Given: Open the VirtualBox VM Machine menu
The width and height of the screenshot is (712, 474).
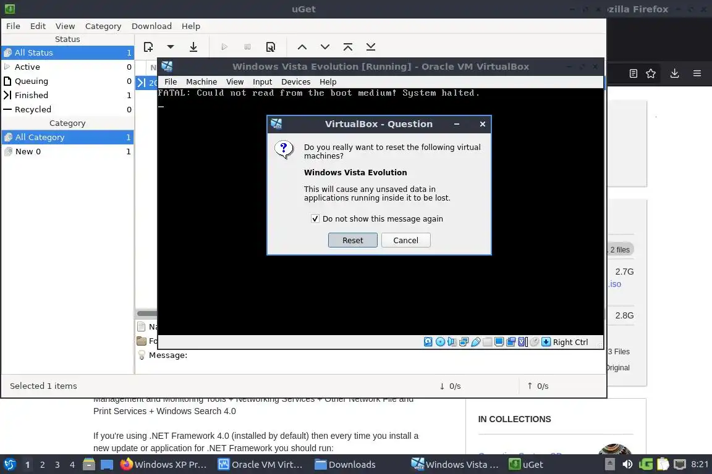Looking at the screenshot, I should tap(201, 81).
